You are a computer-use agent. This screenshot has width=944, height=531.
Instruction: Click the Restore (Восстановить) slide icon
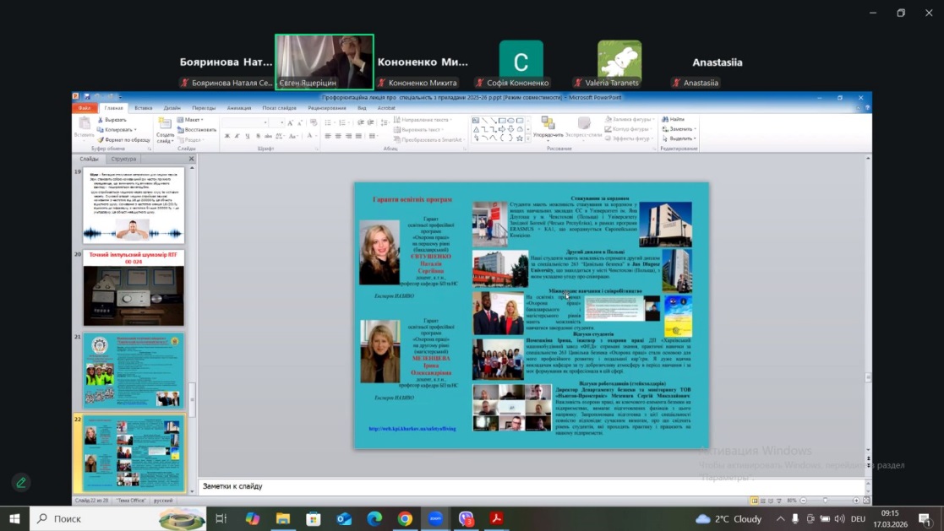[181, 130]
